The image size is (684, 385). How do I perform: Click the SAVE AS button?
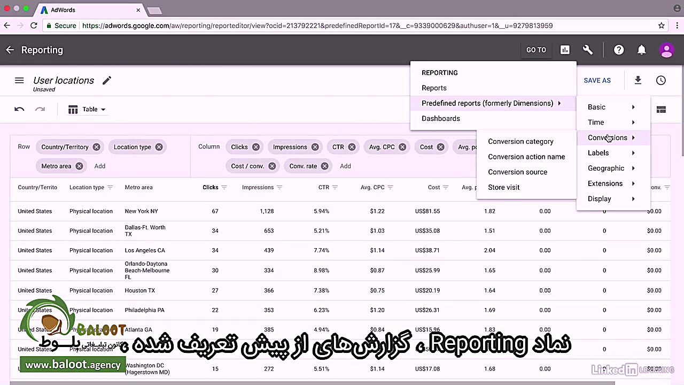[597, 80]
